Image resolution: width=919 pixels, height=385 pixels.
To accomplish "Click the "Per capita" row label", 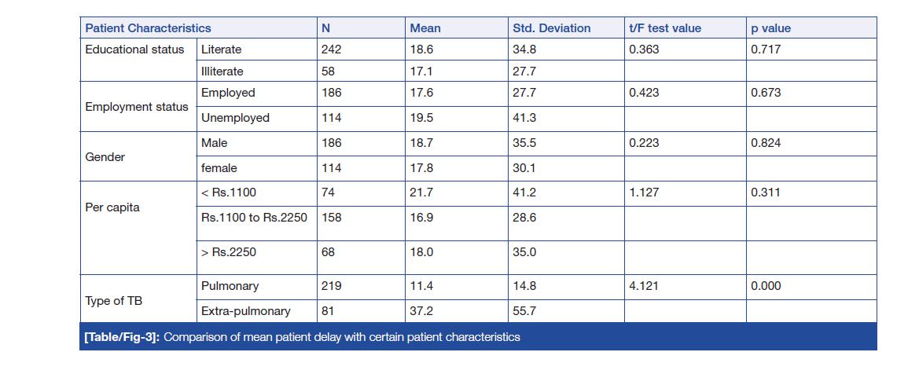I will point(112,208).
